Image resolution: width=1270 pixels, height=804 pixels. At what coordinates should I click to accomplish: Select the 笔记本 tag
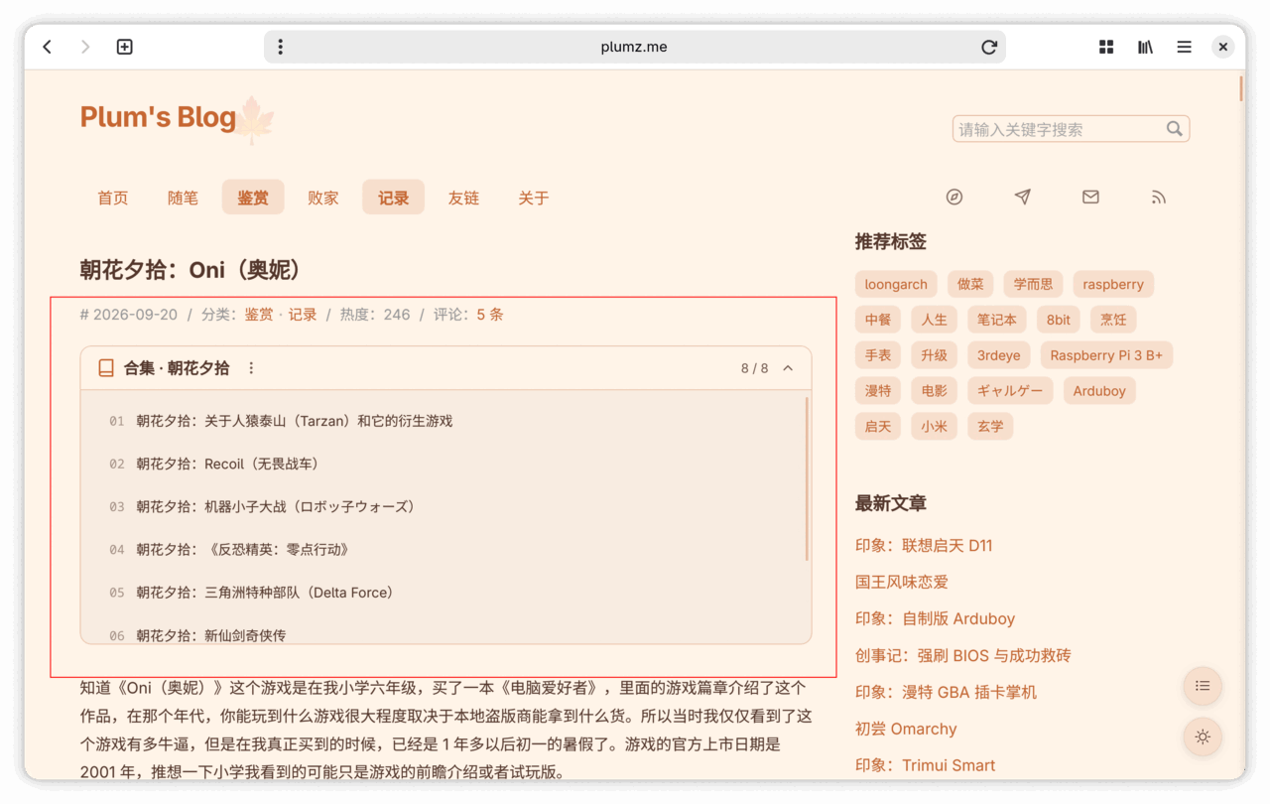coord(996,320)
